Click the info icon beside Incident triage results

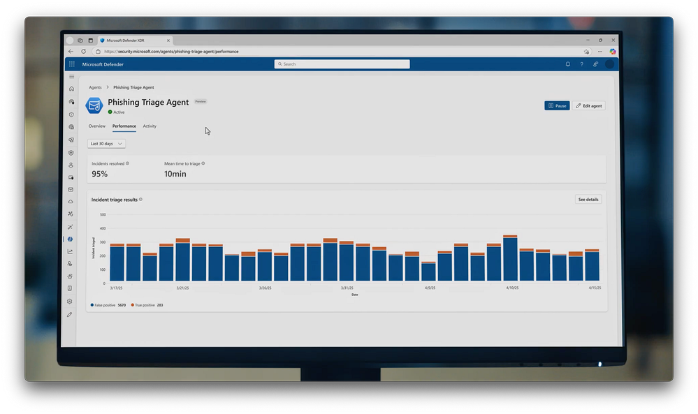tap(140, 199)
